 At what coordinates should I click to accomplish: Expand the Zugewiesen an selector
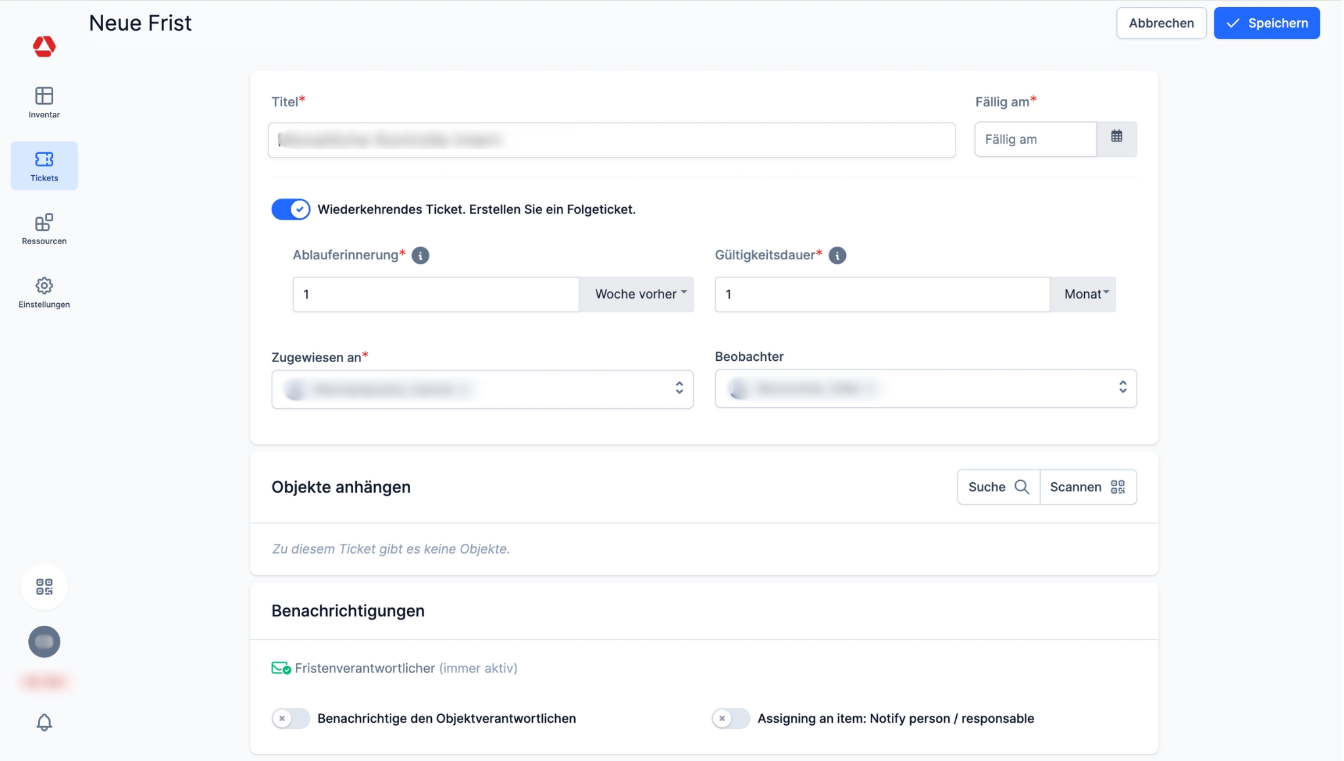(x=482, y=389)
